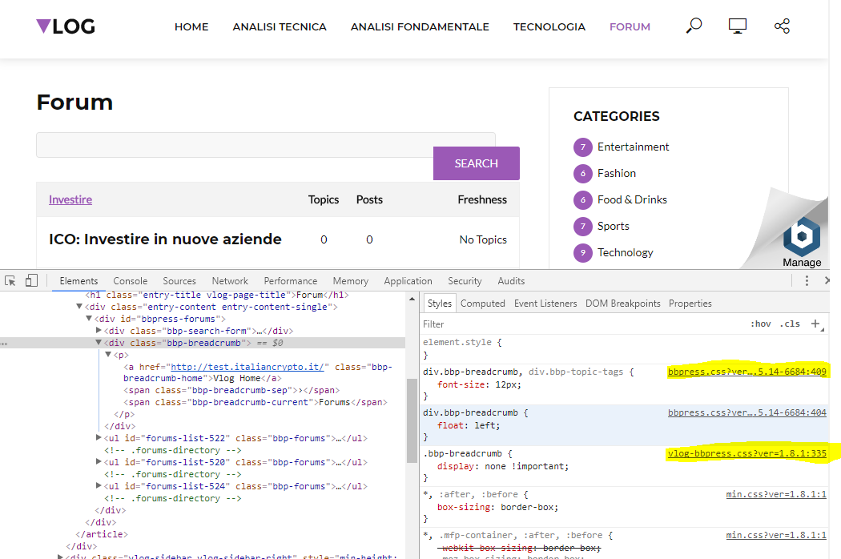Open the Entertainment category link
The image size is (841, 559).
(x=633, y=147)
